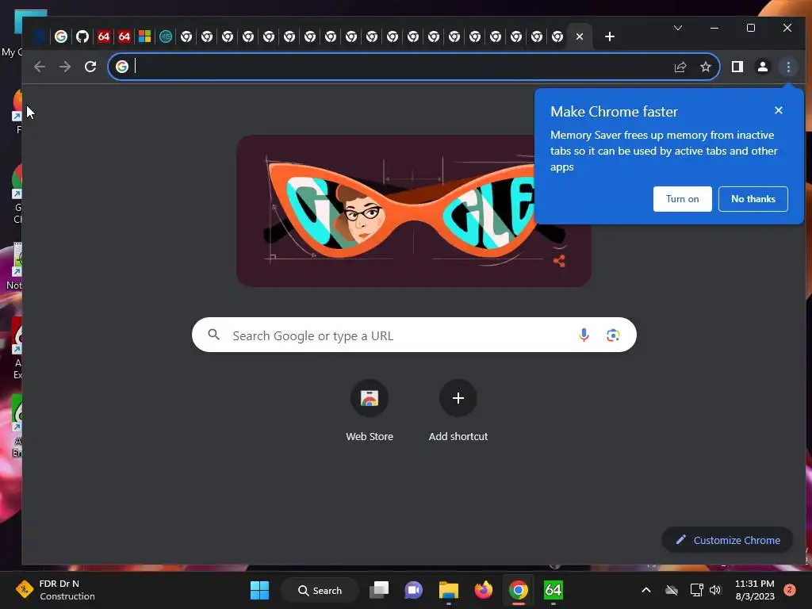Screen dimensions: 812x609
Task: Close the active new tab
Action: point(580,36)
